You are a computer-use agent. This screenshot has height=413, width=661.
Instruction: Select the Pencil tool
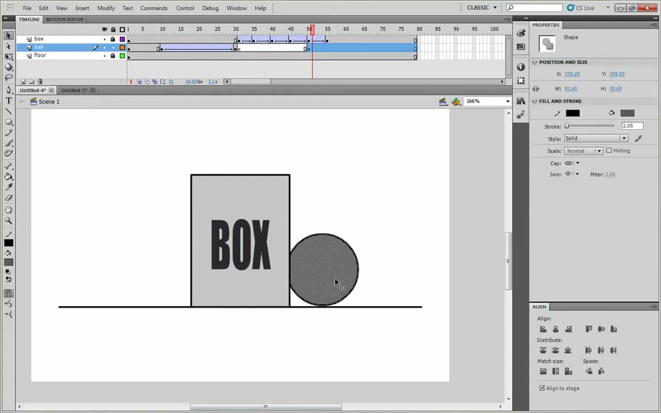click(x=9, y=133)
